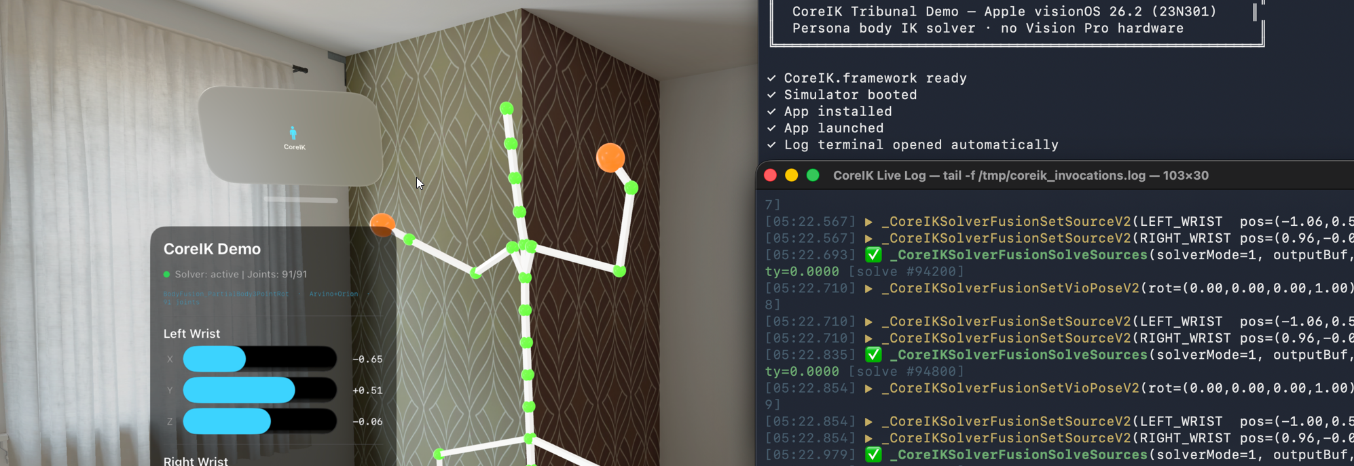Image resolution: width=1354 pixels, height=466 pixels.
Task: Click the arrow before the 05:22.567 RIGHT_WRIST line
Action: pyautogui.click(x=868, y=238)
